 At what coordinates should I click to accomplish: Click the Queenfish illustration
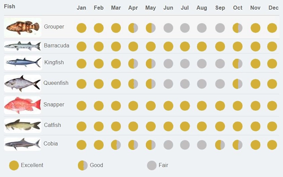click(x=23, y=84)
